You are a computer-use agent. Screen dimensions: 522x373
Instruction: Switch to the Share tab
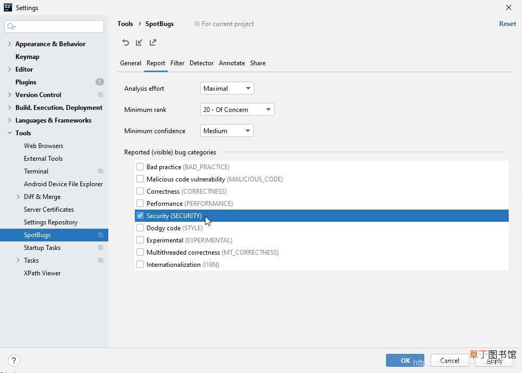(x=258, y=63)
